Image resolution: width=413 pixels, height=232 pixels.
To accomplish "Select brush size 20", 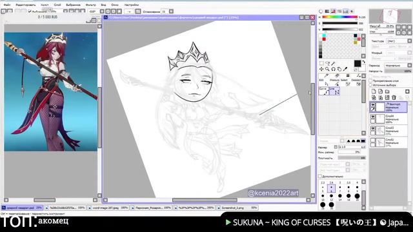I will pyautogui.click(x=357, y=197).
